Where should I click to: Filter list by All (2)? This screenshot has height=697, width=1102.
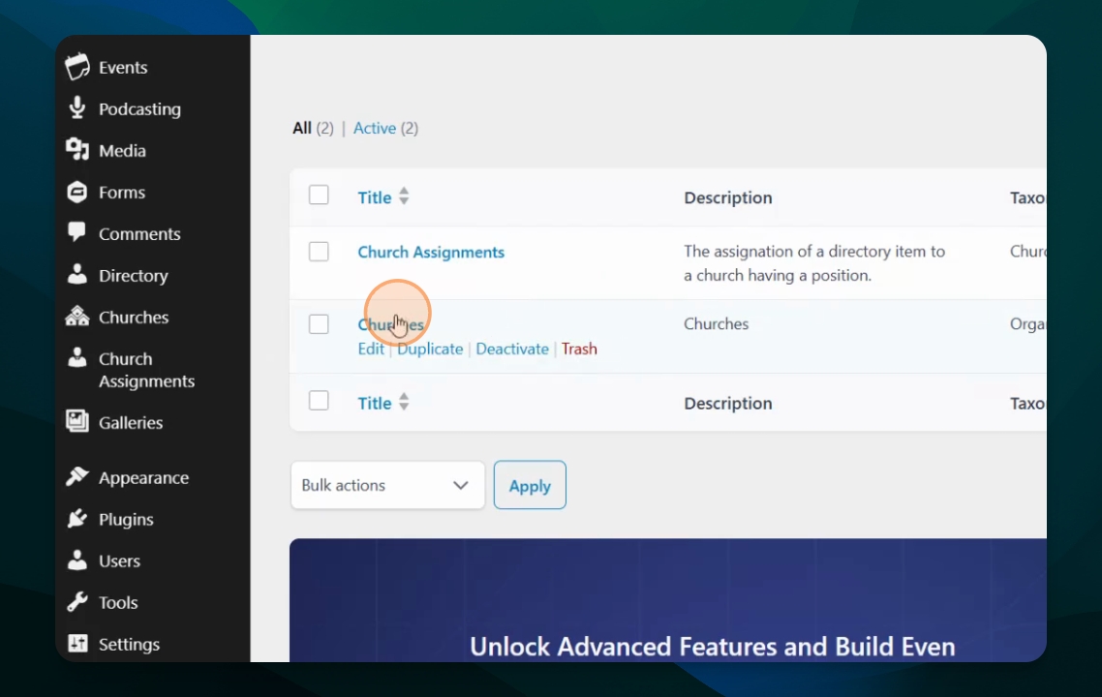click(x=313, y=128)
